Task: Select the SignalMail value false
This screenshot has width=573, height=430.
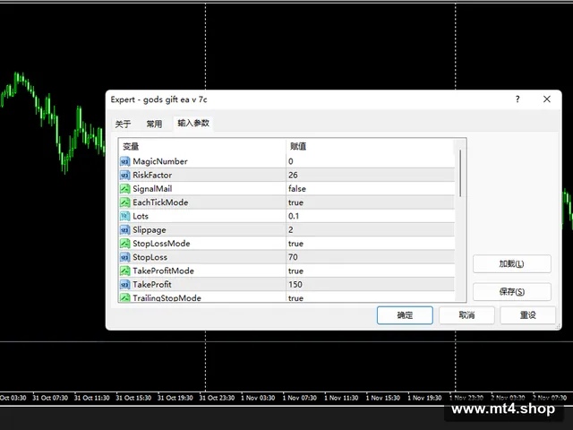Action: point(297,189)
